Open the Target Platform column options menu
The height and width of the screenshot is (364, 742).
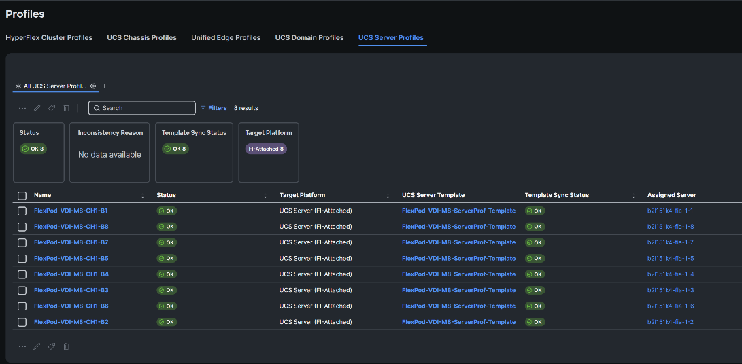[x=388, y=195]
